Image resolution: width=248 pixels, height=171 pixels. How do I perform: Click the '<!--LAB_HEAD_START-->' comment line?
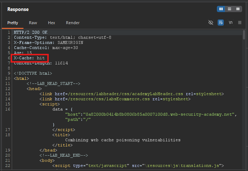53,83
